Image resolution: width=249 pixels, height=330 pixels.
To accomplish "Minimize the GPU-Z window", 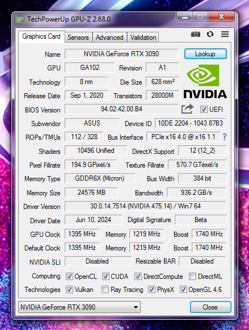I will coord(185,17).
